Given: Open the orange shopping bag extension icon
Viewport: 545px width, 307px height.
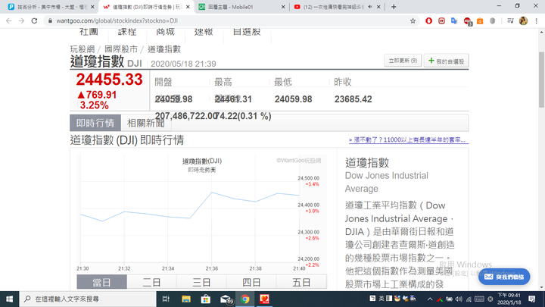Looking at the screenshot, I should click(480, 21).
